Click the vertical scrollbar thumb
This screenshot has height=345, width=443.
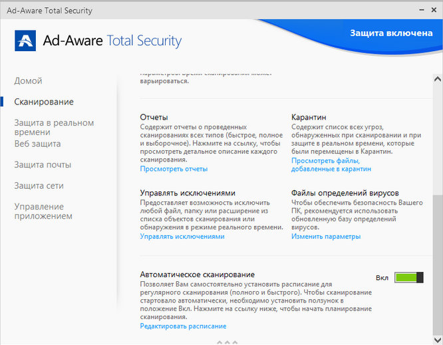pos(438,265)
